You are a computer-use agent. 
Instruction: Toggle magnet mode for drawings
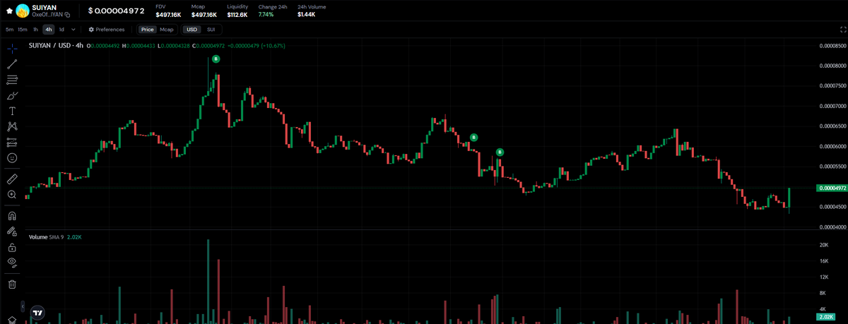tap(12, 215)
